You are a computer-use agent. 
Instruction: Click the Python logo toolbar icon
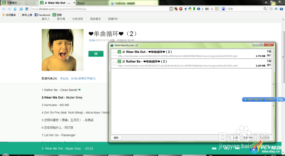pyautogui.click(x=190, y=9)
